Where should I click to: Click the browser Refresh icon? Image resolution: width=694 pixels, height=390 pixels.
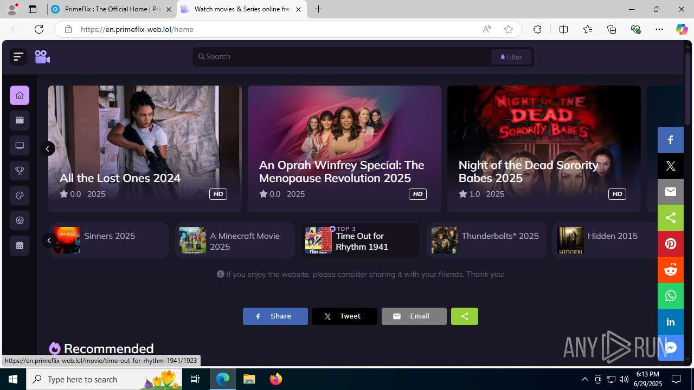point(39,29)
